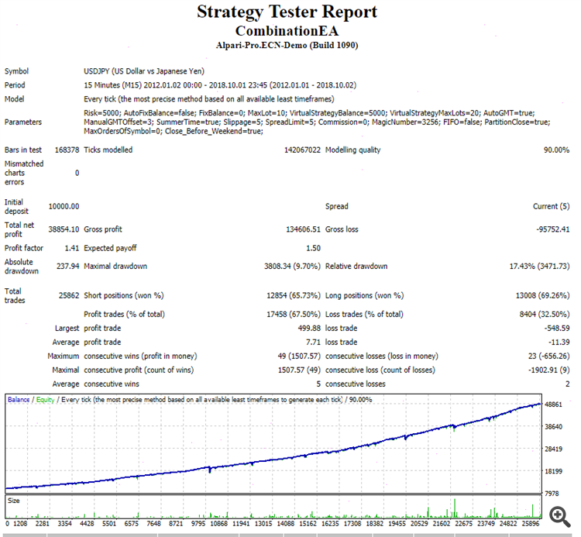Click chart axis value 18199
This screenshot has height=537, width=581.
click(x=553, y=471)
